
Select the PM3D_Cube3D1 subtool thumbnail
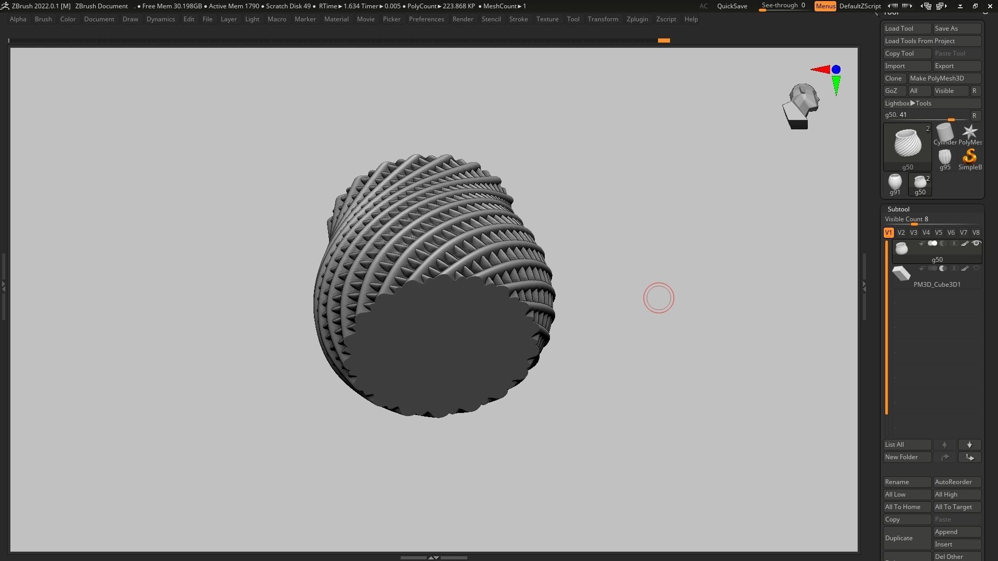point(901,273)
